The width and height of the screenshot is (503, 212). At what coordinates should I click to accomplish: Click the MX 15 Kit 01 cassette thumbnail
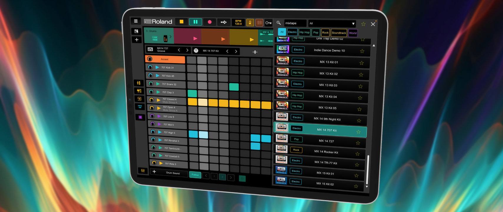pos(281,170)
